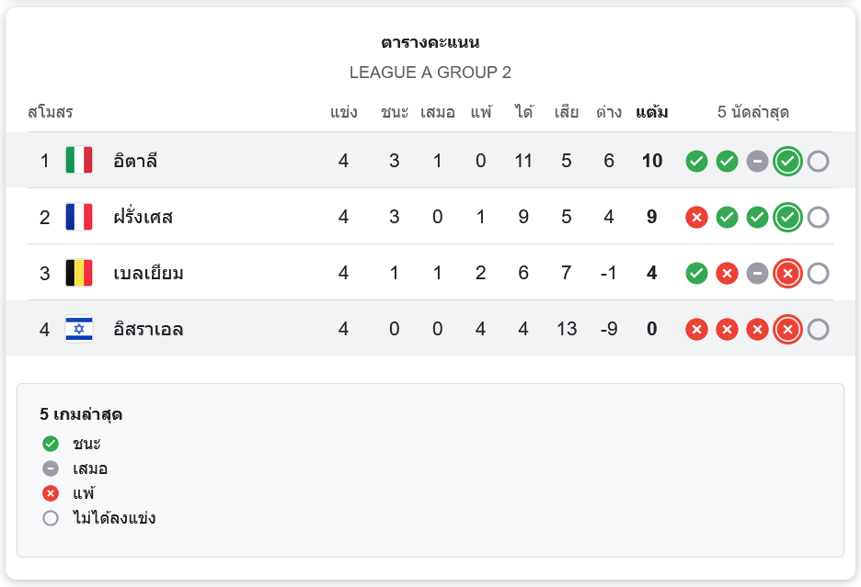Select the เบลเยียม team name
Screen dimensions: 861x587
148,274
